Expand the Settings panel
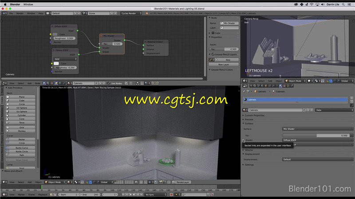Image resolution: width=355 pixels, height=199 pixels. point(249,165)
